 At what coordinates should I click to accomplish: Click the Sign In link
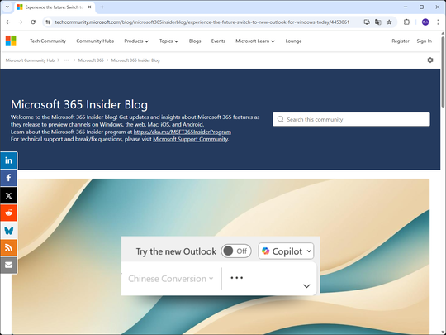coord(424,41)
